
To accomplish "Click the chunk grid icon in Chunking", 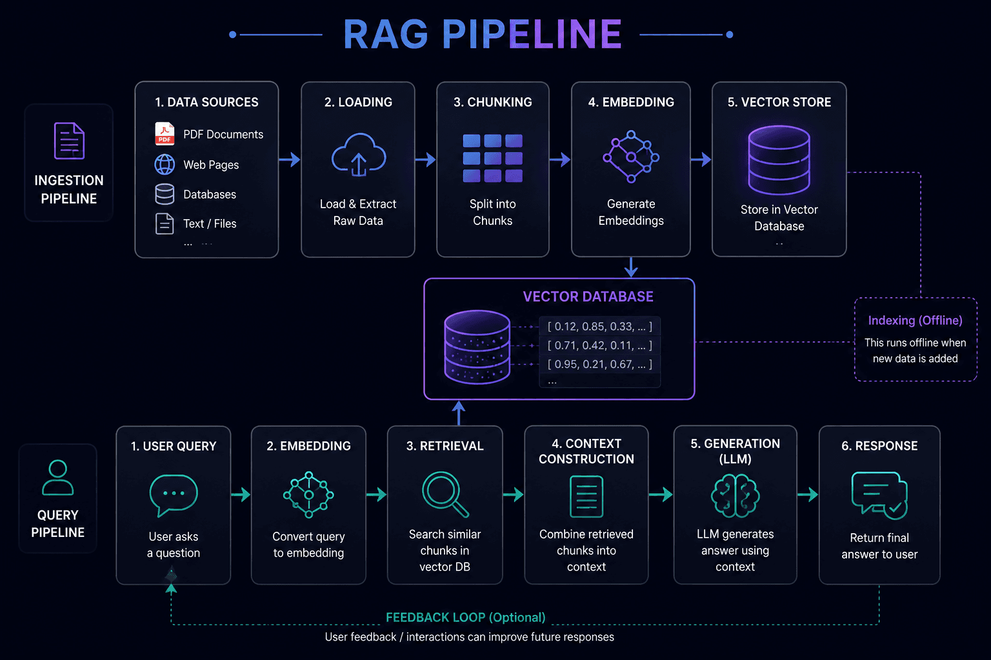I will click(x=493, y=158).
